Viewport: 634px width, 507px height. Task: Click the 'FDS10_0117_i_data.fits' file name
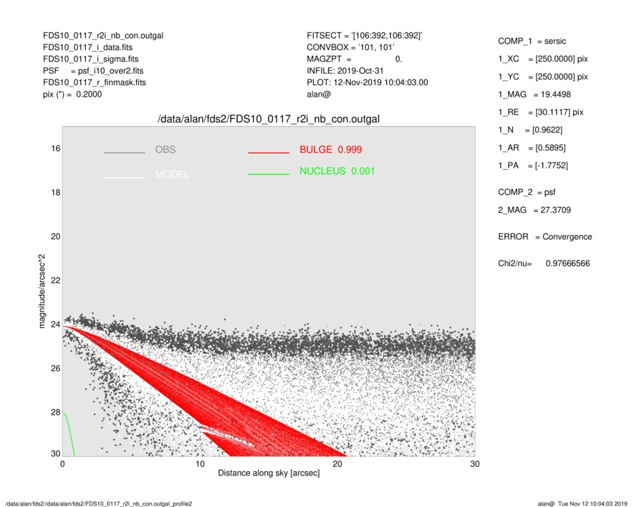(x=87, y=47)
